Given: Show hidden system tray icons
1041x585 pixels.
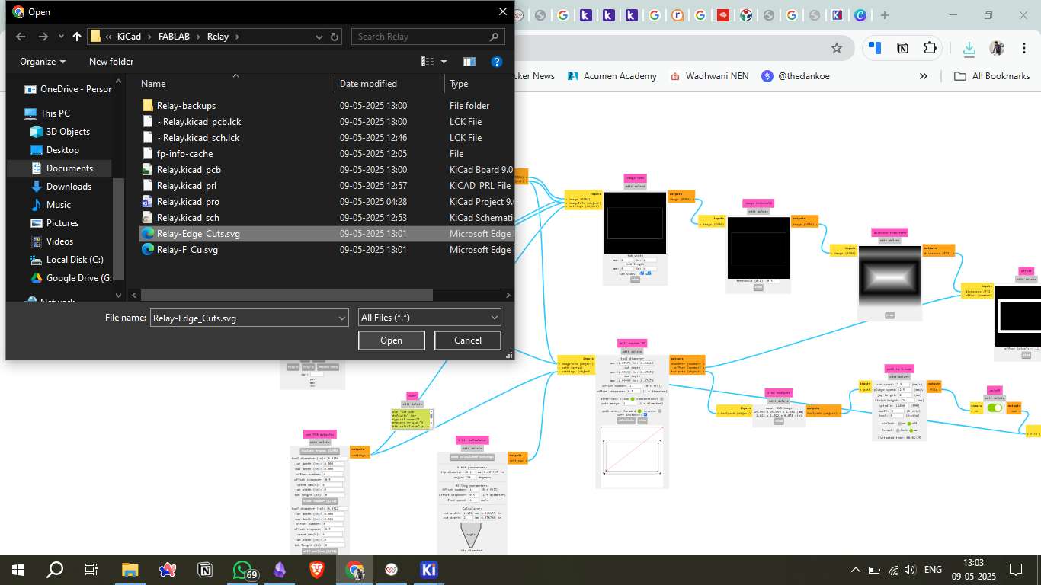Looking at the screenshot, I should click(x=856, y=570).
